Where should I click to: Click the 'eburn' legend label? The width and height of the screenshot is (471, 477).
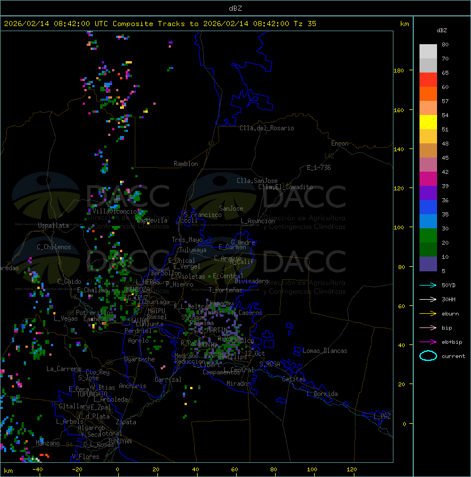450,314
